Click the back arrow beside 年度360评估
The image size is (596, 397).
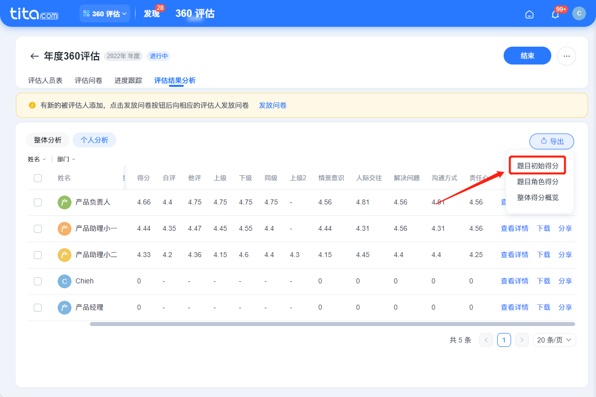pos(34,56)
